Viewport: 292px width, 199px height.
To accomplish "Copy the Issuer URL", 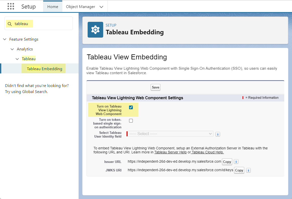I will 227,162.
